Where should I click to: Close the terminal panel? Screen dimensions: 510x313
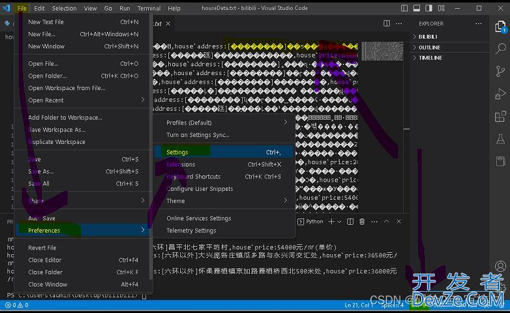399,221
